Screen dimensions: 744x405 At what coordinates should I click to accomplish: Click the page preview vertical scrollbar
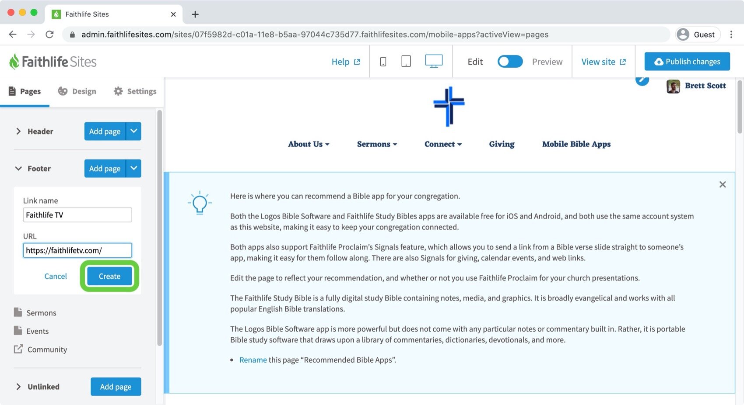pyautogui.click(x=740, y=106)
